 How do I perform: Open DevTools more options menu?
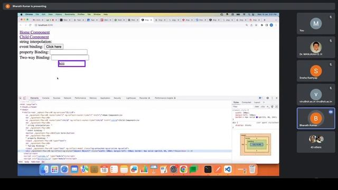(272, 98)
